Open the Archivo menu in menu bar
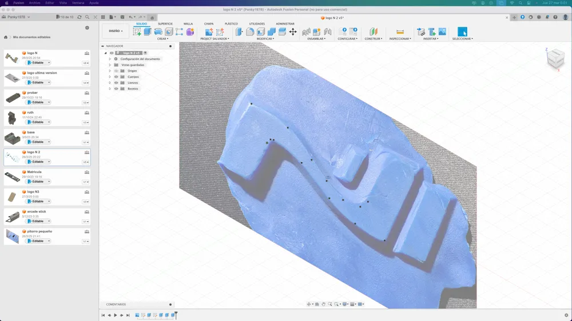Image resolution: width=572 pixels, height=321 pixels. click(34, 2)
